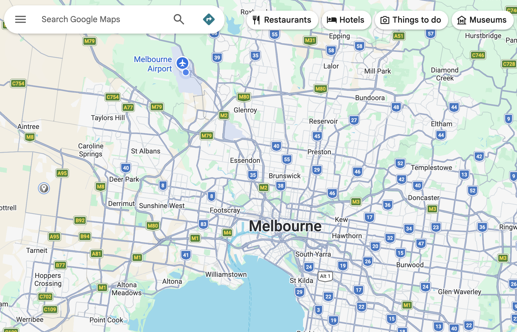Select the C728 road shield
This screenshot has width=517, height=332.
[x=509, y=64]
